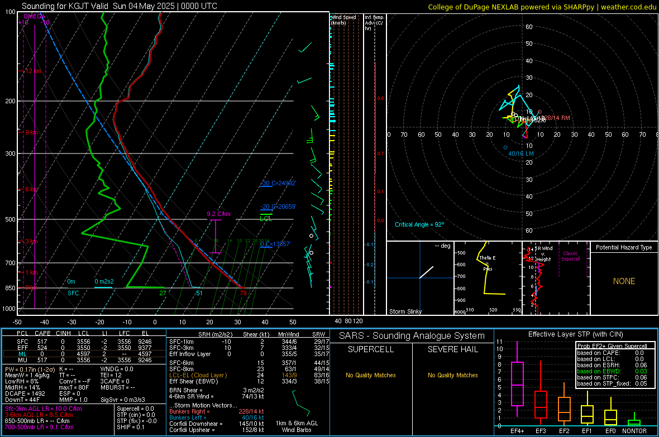Viewport: 659px width, 437px height.
Task: Select the LCL-EL (Cloud Layer) row
Action: (x=250, y=375)
